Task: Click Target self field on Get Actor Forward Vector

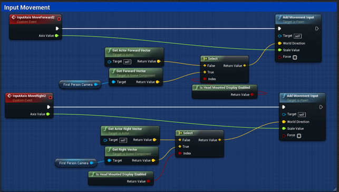Action: pyautogui.click(x=127, y=62)
